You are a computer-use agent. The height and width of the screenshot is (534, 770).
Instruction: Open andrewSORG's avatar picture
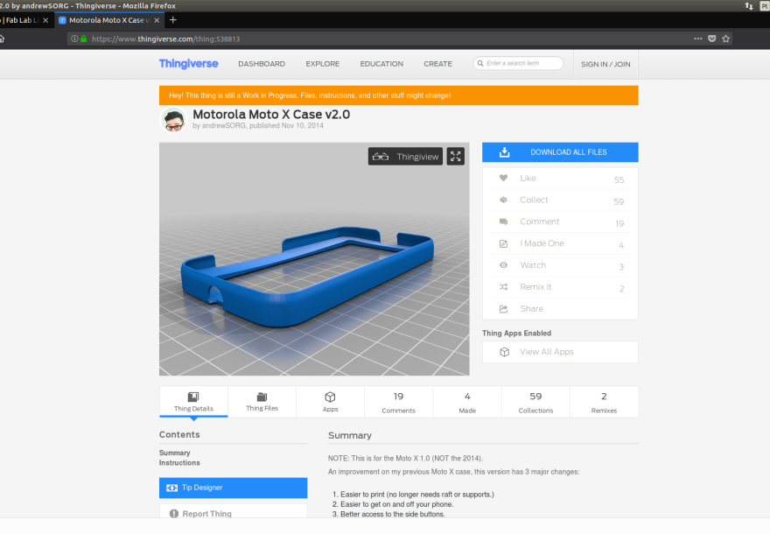pos(174,120)
